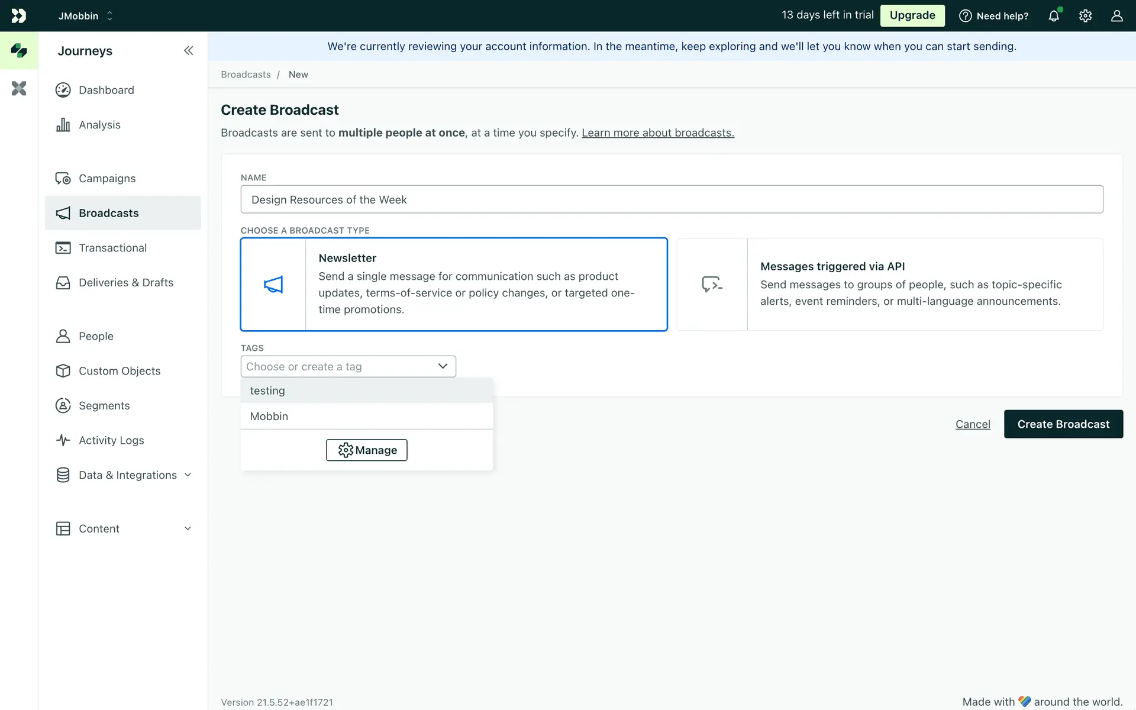The image size is (1136, 710).
Task: Collapse the Journeys sidebar with double chevron
Action: pyautogui.click(x=188, y=51)
